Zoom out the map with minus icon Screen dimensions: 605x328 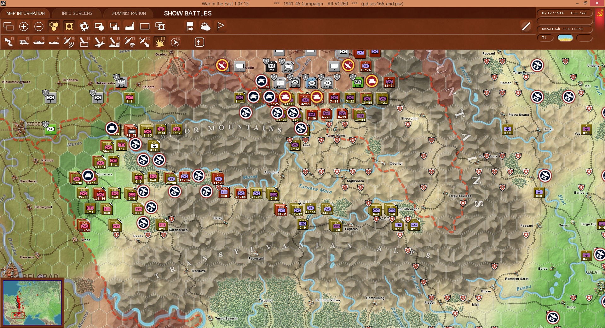tap(39, 26)
